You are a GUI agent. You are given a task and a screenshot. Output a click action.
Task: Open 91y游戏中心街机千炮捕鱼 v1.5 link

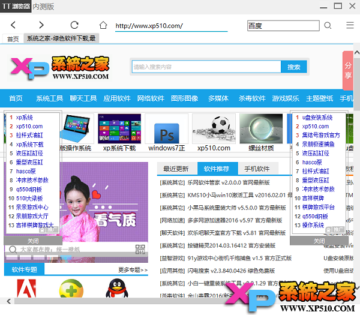(x=239, y=258)
